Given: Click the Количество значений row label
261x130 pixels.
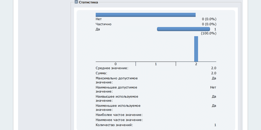Looking at the screenshot, I should [114, 125].
